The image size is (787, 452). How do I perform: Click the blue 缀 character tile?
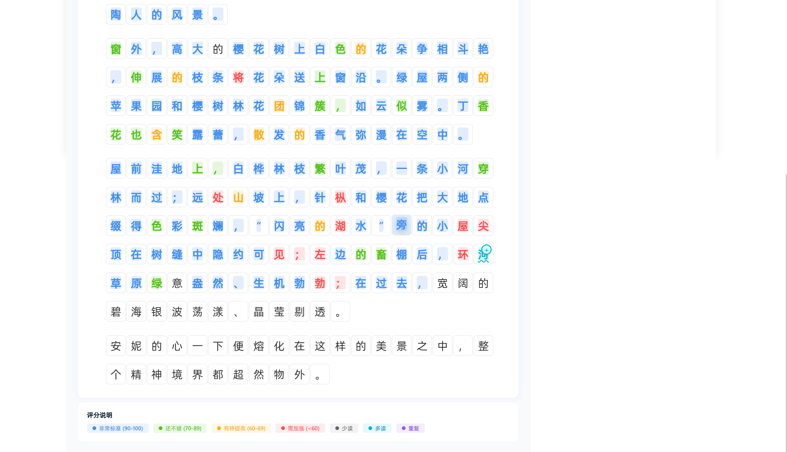click(x=116, y=225)
